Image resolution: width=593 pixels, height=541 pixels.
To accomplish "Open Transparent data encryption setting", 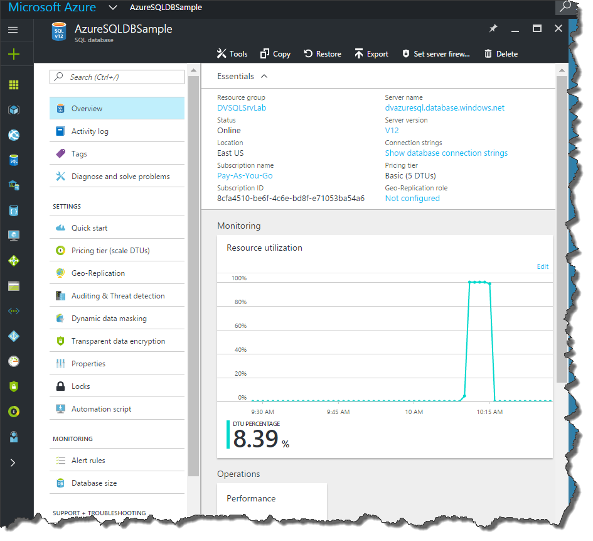I will click(x=117, y=341).
